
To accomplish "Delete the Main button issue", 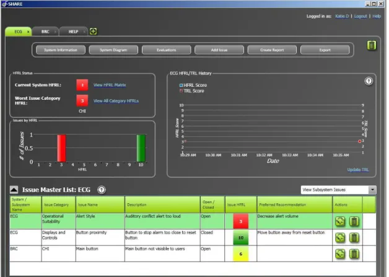I will (354, 254).
